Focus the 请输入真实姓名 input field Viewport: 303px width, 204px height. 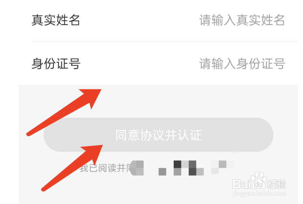(242, 20)
